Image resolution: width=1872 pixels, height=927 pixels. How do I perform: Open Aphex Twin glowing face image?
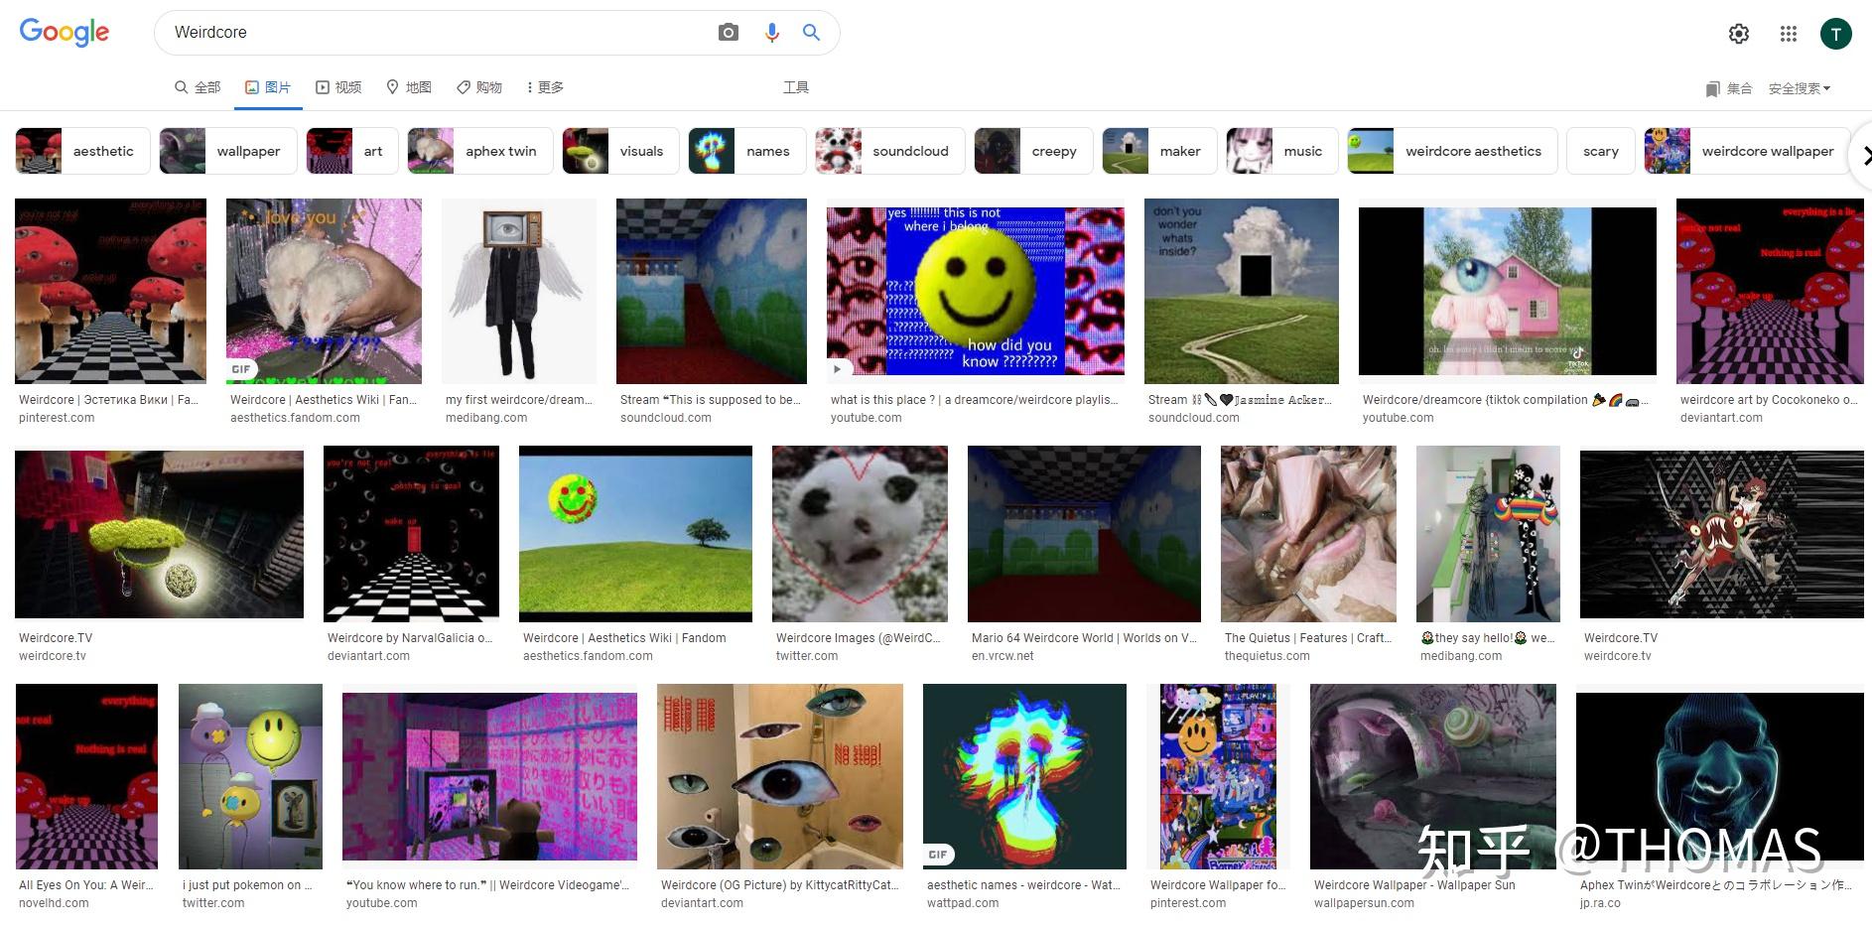pyautogui.click(x=1720, y=776)
